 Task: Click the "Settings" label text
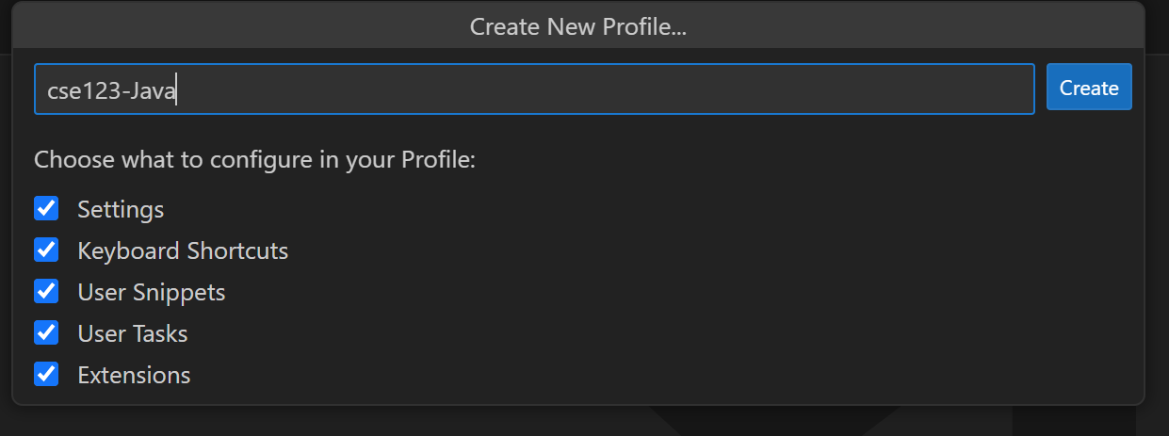(121, 209)
